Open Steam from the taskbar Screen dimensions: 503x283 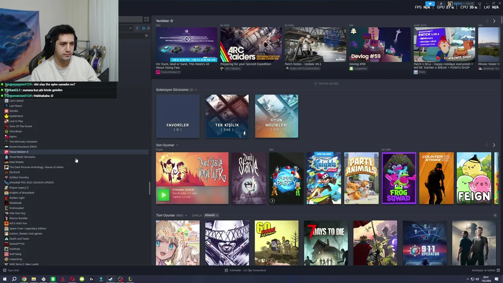coord(111,279)
